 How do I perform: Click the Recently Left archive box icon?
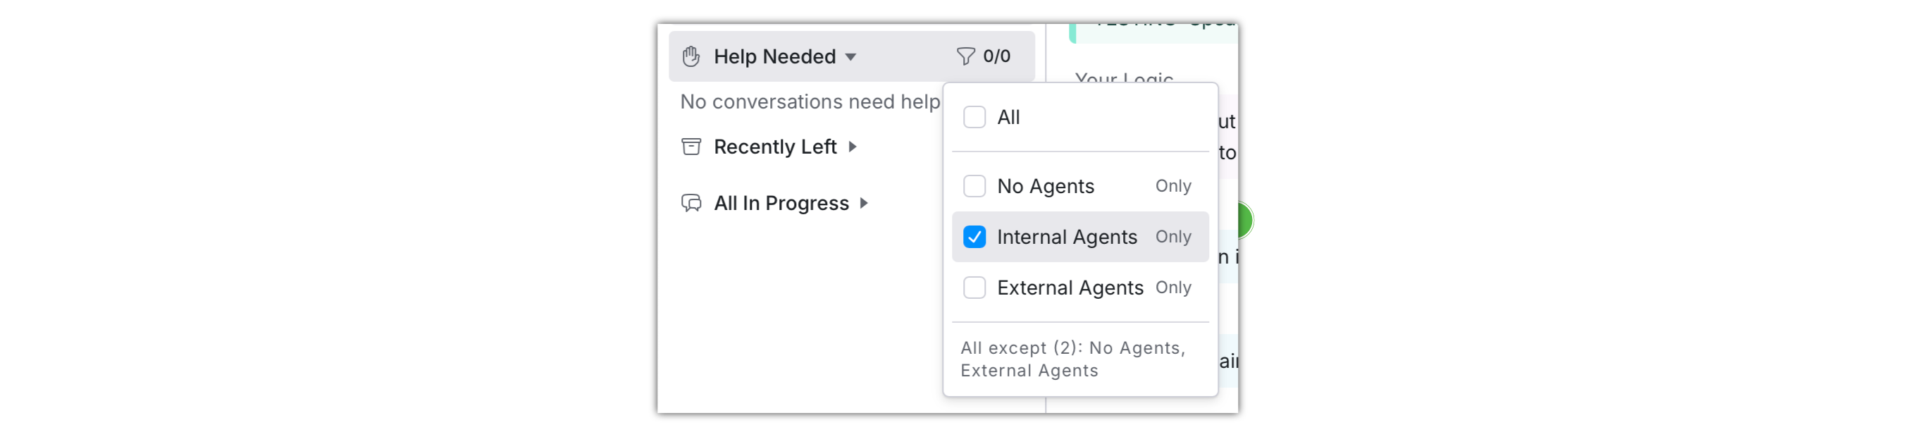point(691,147)
